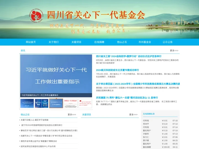Open the 市州基金会 navigation item
This screenshot has width=199, height=149.
click(145, 42)
